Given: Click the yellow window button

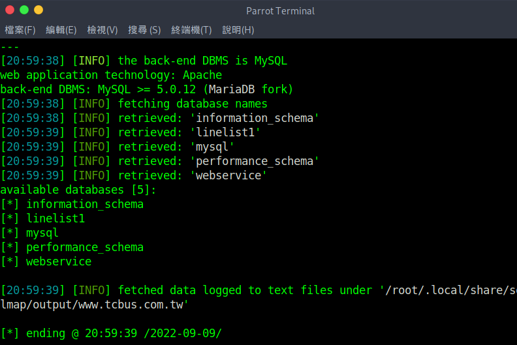Looking at the screenshot, I should [x=39, y=10].
